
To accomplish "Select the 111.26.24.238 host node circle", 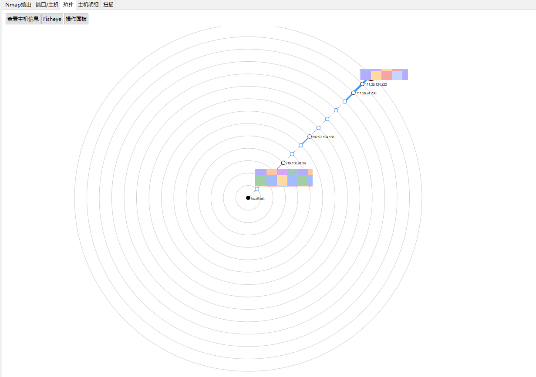I will coord(353,93).
